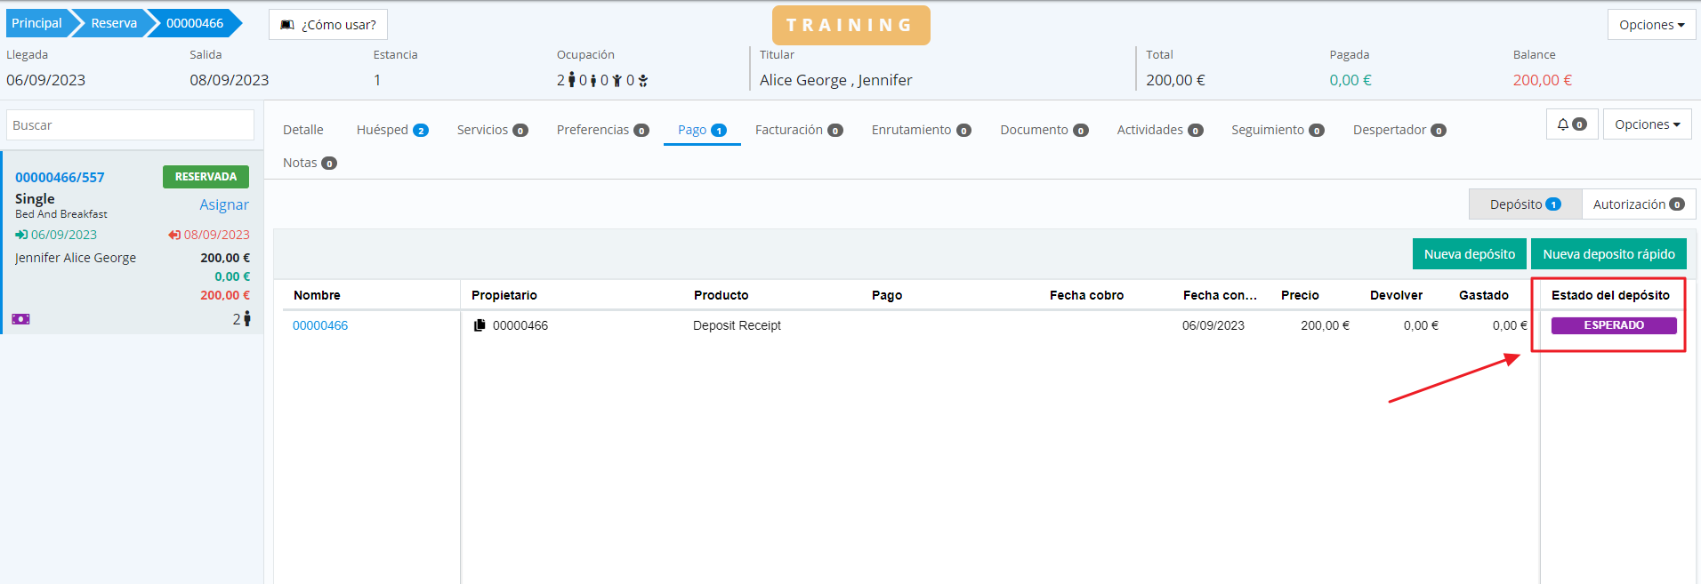
Task: Click the guest count person icon in sidebar card
Action: tap(246, 319)
